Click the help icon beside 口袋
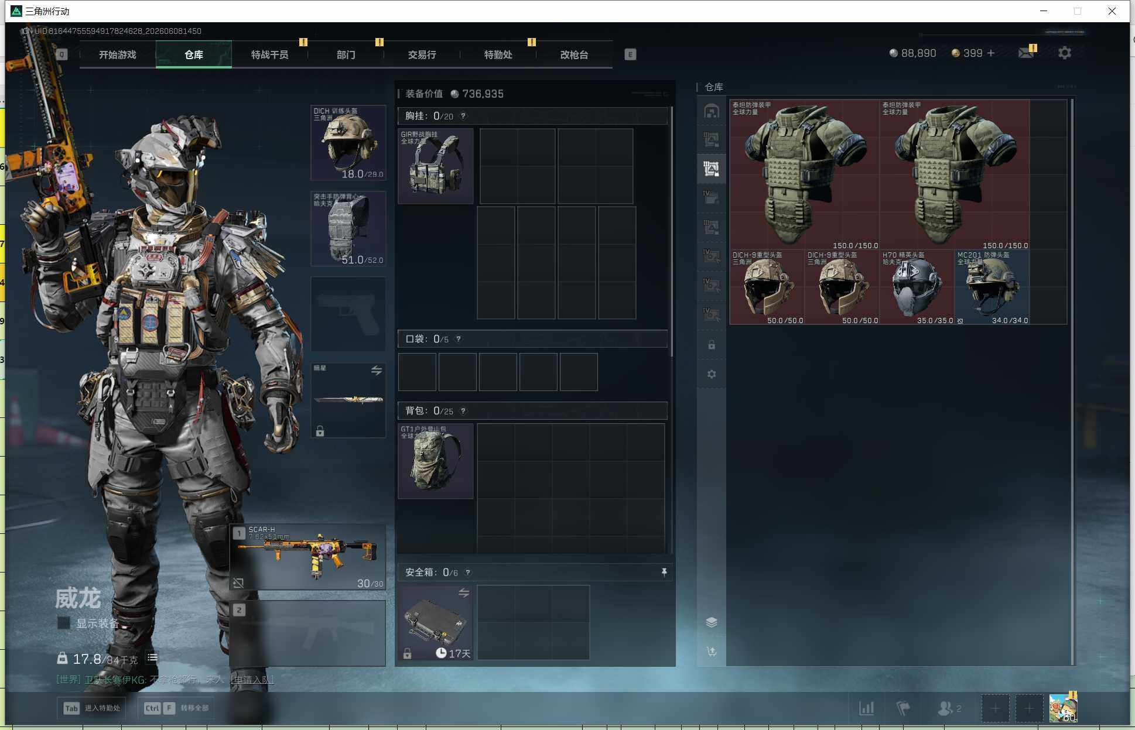This screenshot has height=730, width=1135. [x=459, y=339]
